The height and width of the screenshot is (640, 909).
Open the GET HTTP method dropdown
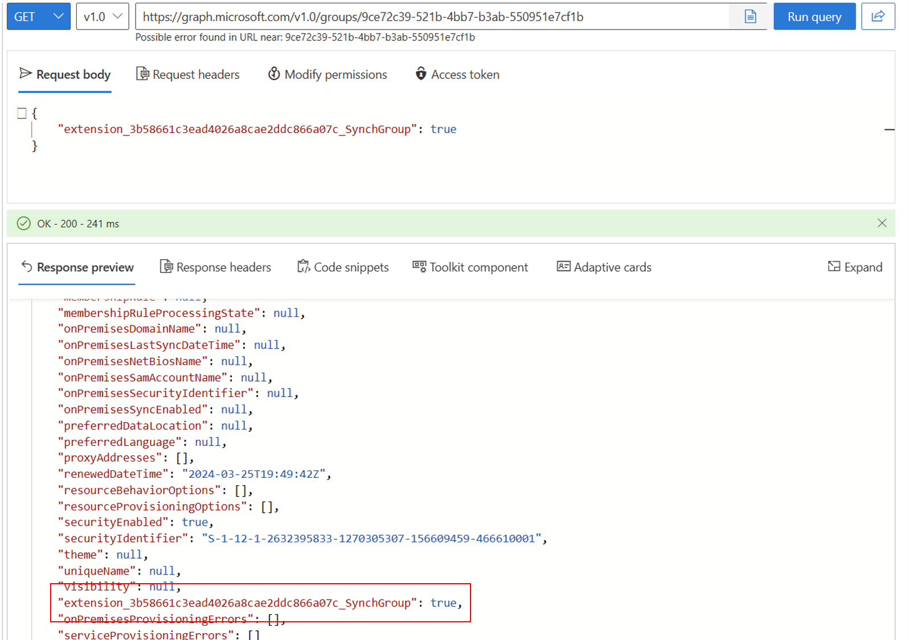[x=38, y=16]
